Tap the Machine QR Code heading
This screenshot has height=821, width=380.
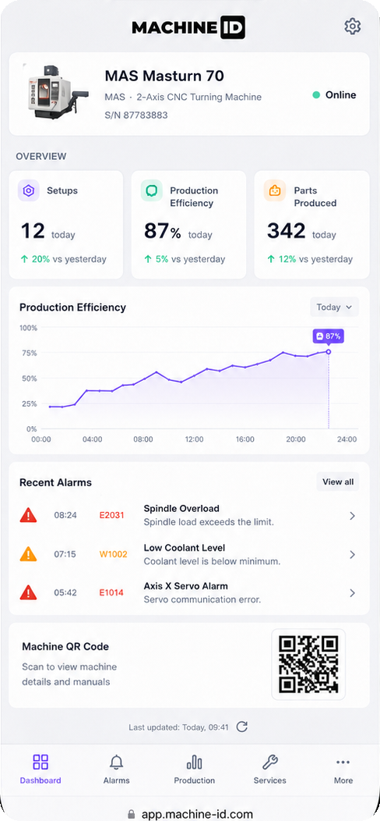pos(65,647)
